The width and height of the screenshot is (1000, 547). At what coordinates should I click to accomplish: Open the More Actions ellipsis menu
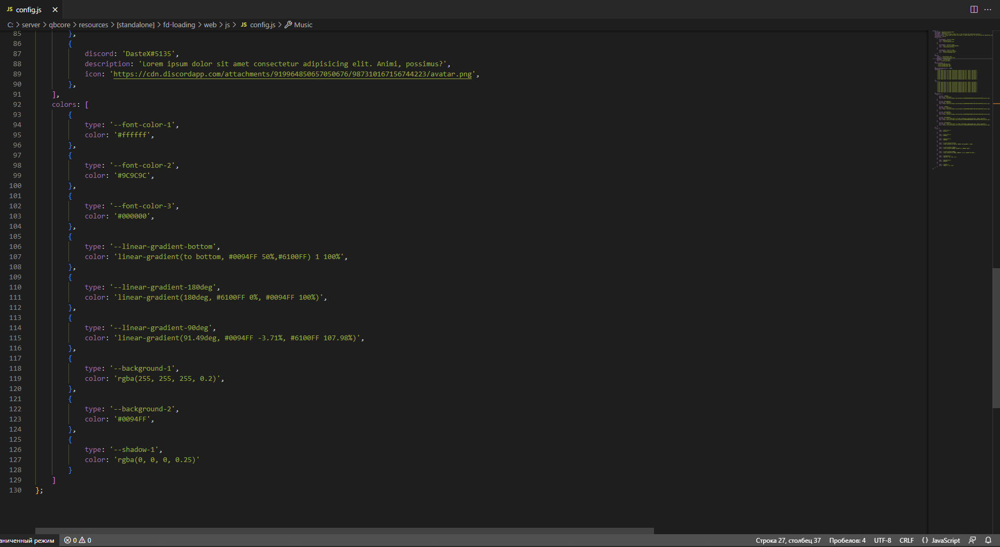pyautogui.click(x=988, y=10)
